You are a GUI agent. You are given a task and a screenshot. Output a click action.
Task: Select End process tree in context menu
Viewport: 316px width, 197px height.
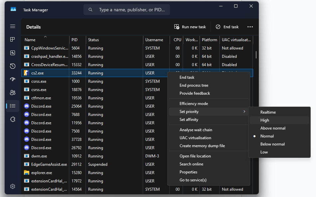(194, 85)
